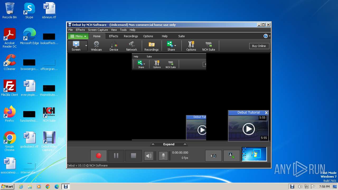338x190 pixels.
Task: Select the Skype desktop shortcut
Action: click(29, 11)
